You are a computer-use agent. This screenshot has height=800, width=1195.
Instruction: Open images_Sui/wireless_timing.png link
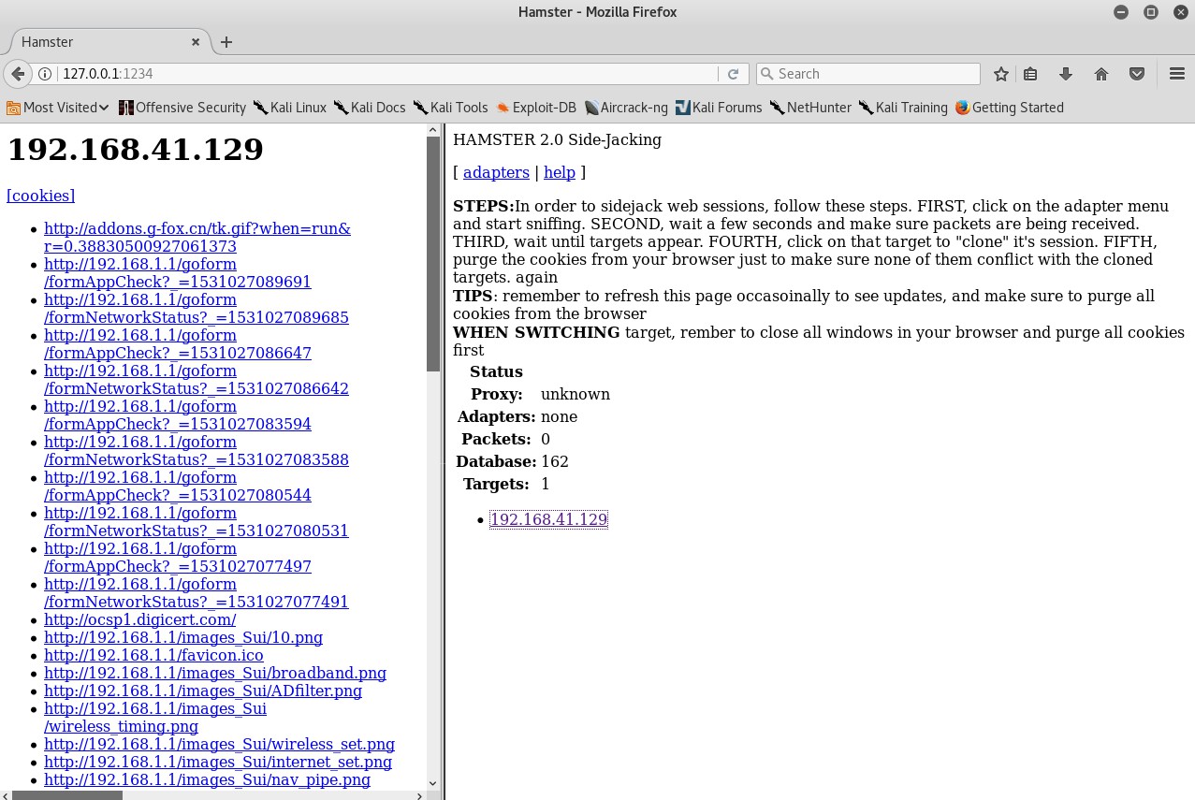155,718
